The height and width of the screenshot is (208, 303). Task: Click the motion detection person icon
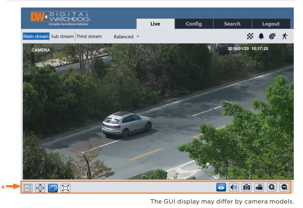point(285,36)
